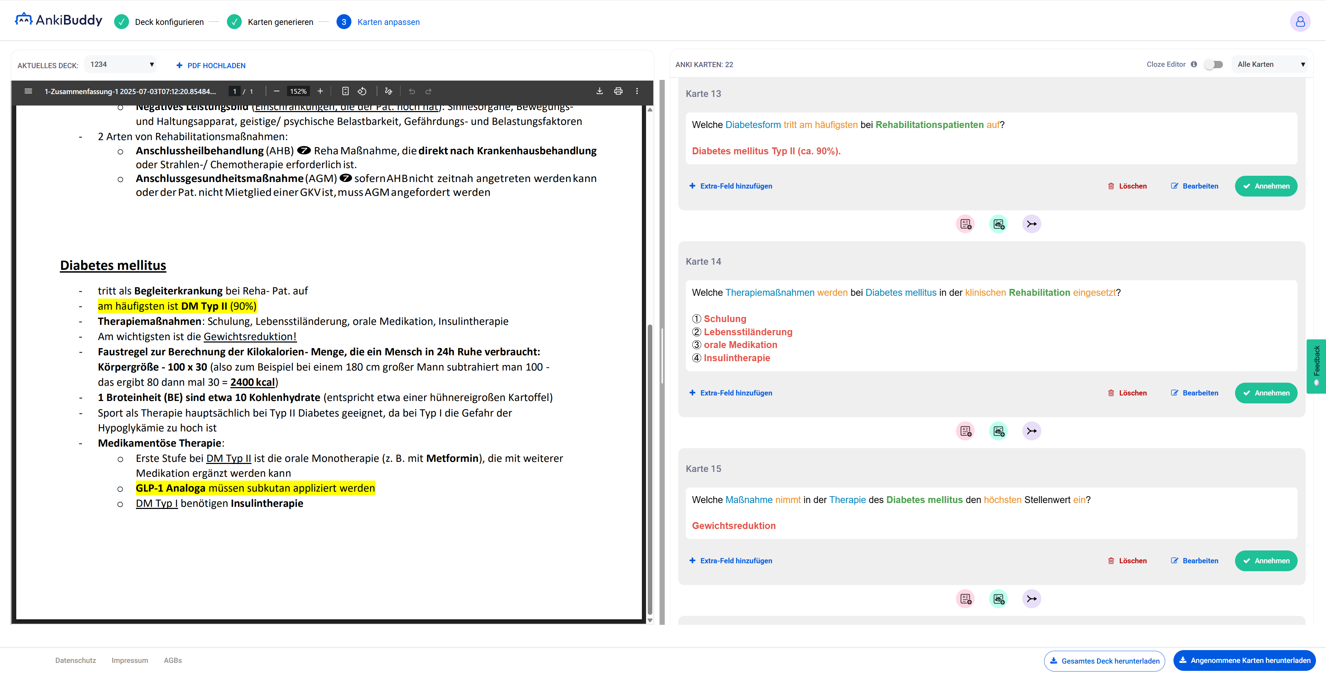Open the user profile avatar
This screenshot has height=675, width=1326.
(x=1300, y=22)
